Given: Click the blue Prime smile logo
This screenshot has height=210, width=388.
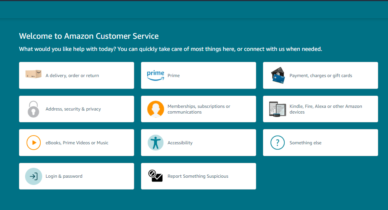Looking at the screenshot, I should (x=155, y=75).
